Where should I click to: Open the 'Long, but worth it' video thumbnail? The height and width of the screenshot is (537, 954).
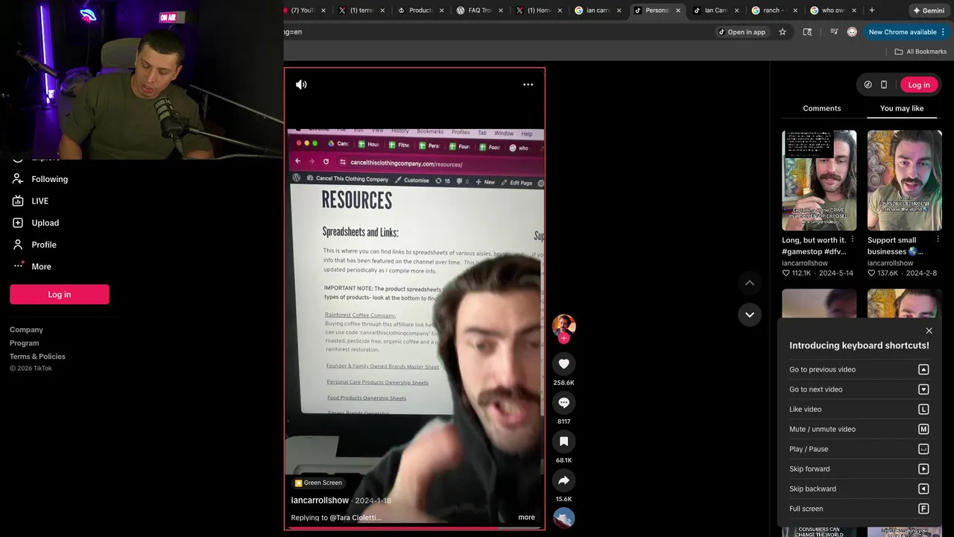819,180
